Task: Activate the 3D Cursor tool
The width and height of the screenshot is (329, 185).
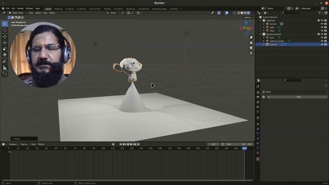Action: [x=5, y=30]
